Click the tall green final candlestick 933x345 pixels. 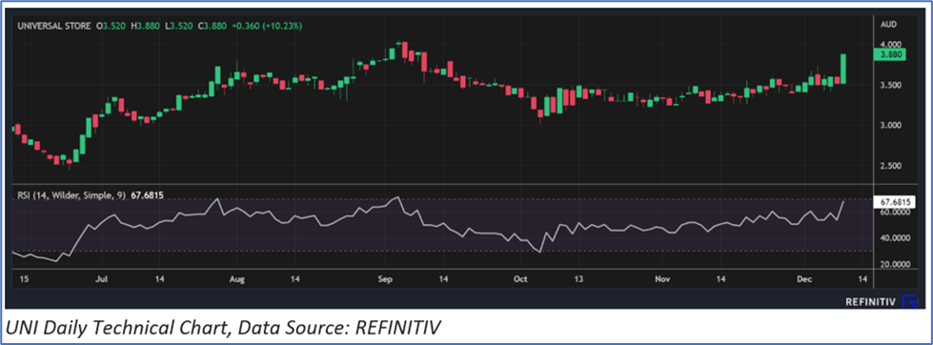(843, 69)
